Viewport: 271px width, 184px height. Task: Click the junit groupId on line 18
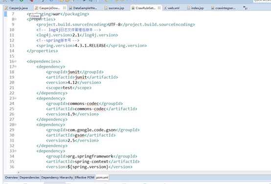[73, 72]
